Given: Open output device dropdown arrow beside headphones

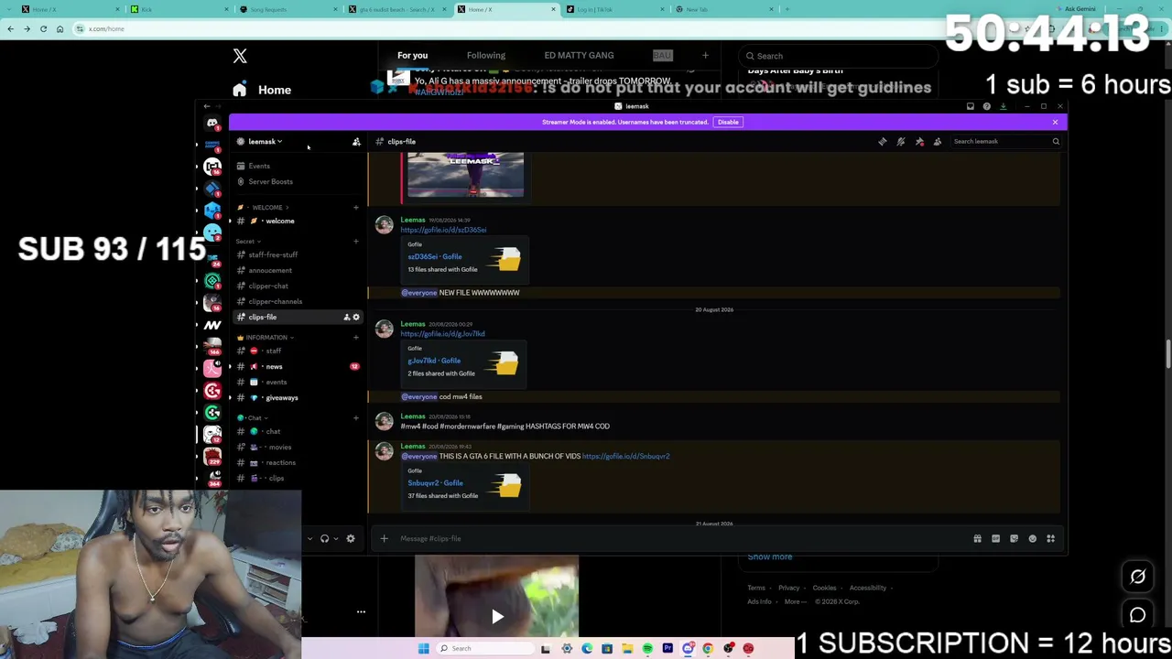Looking at the screenshot, I should click(336, 539).
